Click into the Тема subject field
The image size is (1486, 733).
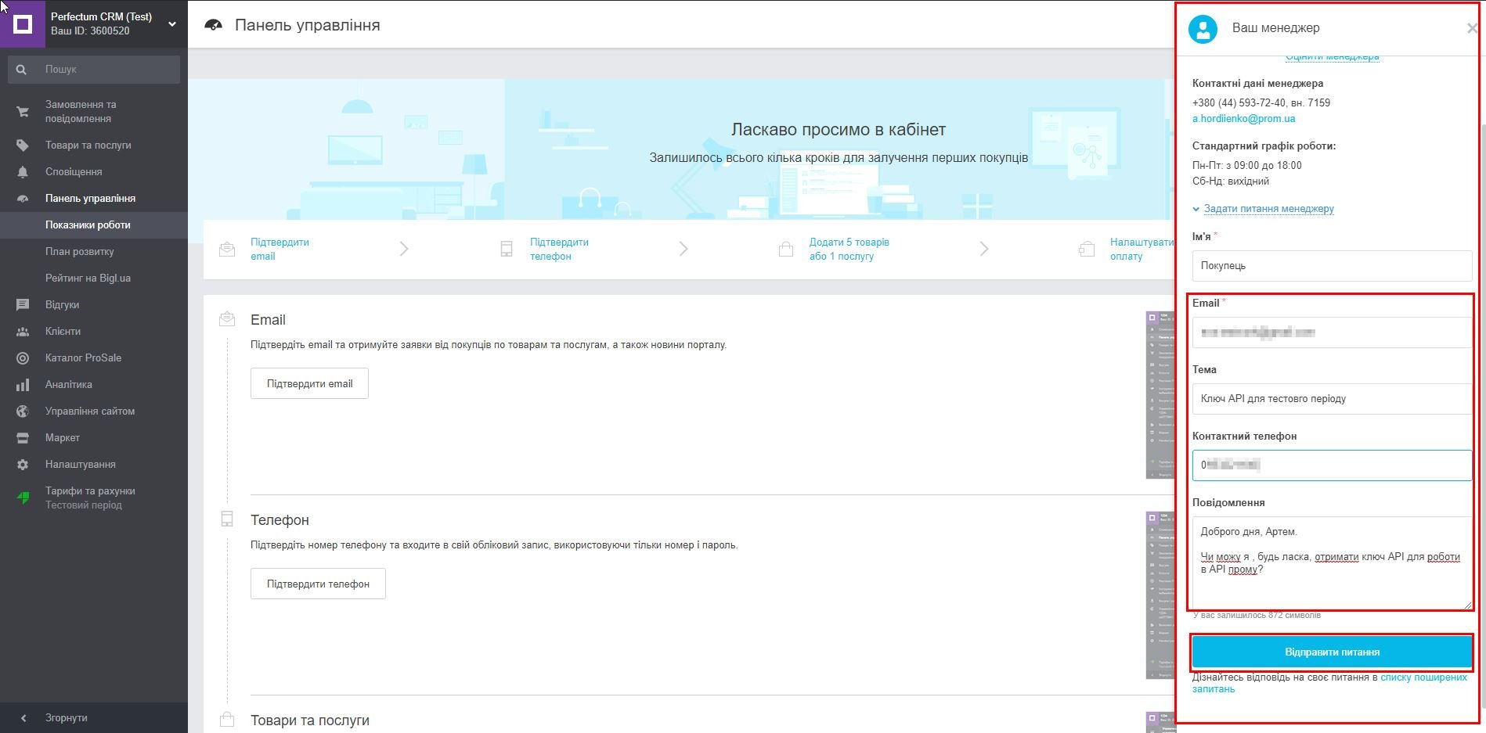click(1331, 399)
